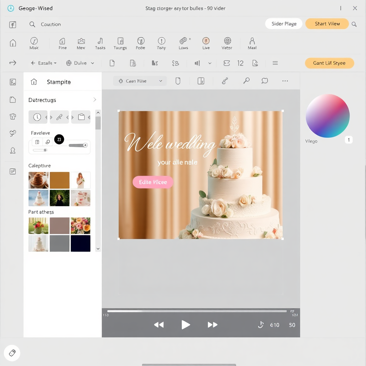Viewport: 366px width, 366px height.
Task: Click the F icon at top left
Action: point(13,25)
